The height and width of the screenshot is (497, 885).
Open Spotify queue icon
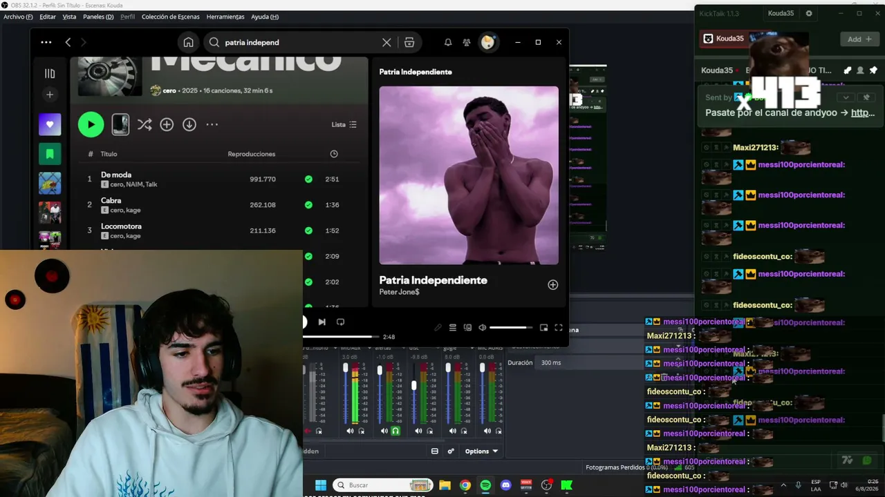click(x=452, y=328)
